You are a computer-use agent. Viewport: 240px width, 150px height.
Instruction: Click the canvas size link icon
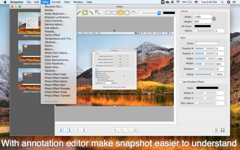pyautogui.click(x=214, y=19)
